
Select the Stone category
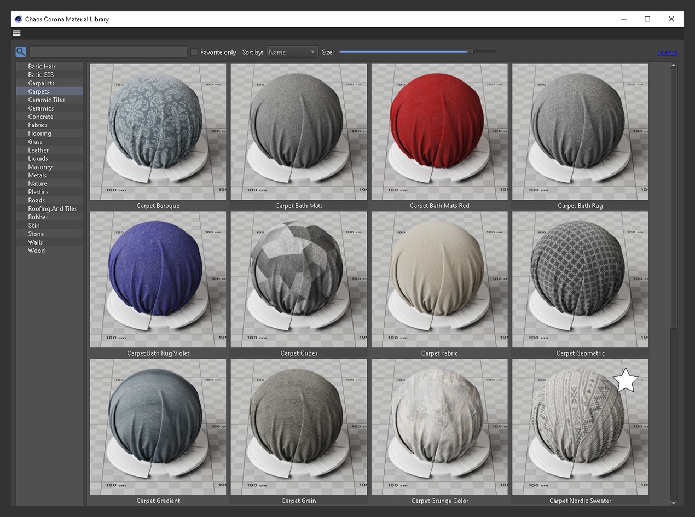pos(49,234)
